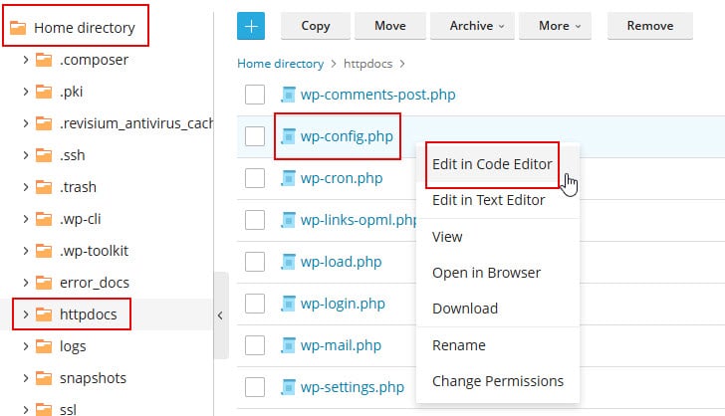725x416 pixels.
Task: Select Rename from the context menu
Action: pyautogui.click(x=459, y=345)
